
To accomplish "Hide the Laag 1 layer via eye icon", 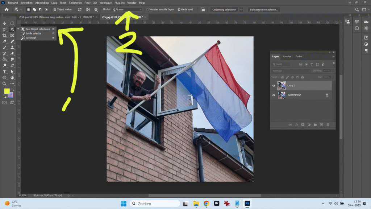I will coord(274,86).
